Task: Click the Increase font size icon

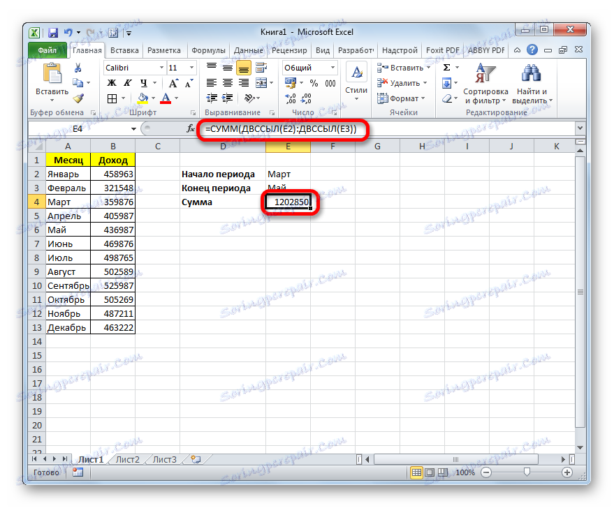Action: tap(173, 83)
